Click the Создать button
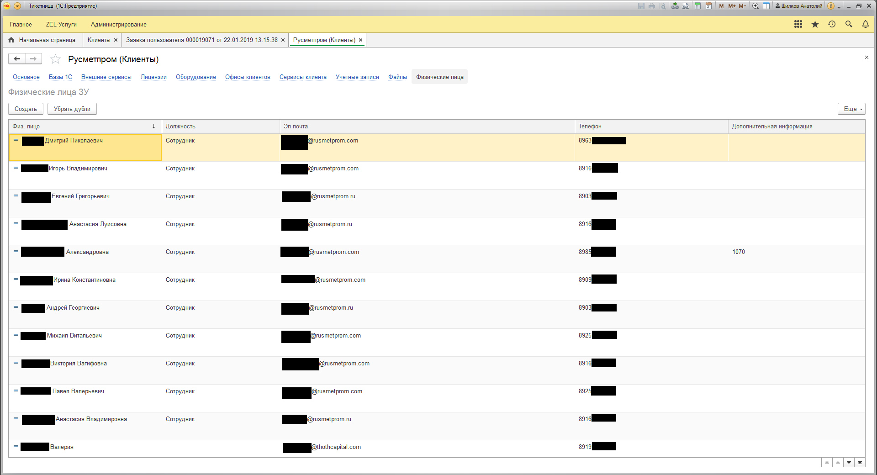The image size is (877, 475). pos(26,109)
